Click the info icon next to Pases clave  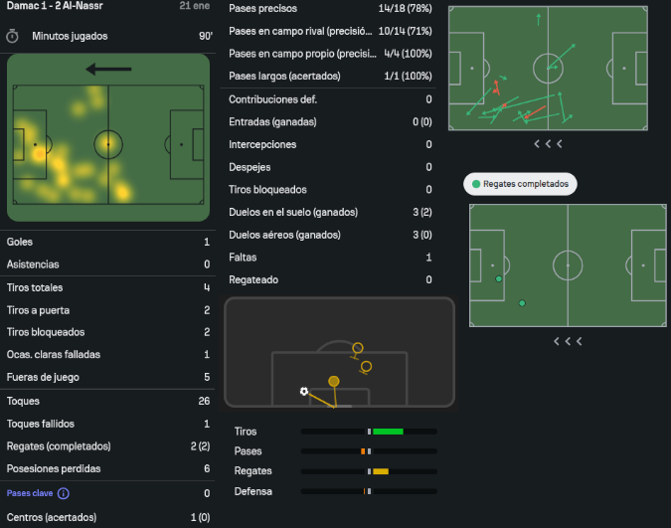click(64, 493)
